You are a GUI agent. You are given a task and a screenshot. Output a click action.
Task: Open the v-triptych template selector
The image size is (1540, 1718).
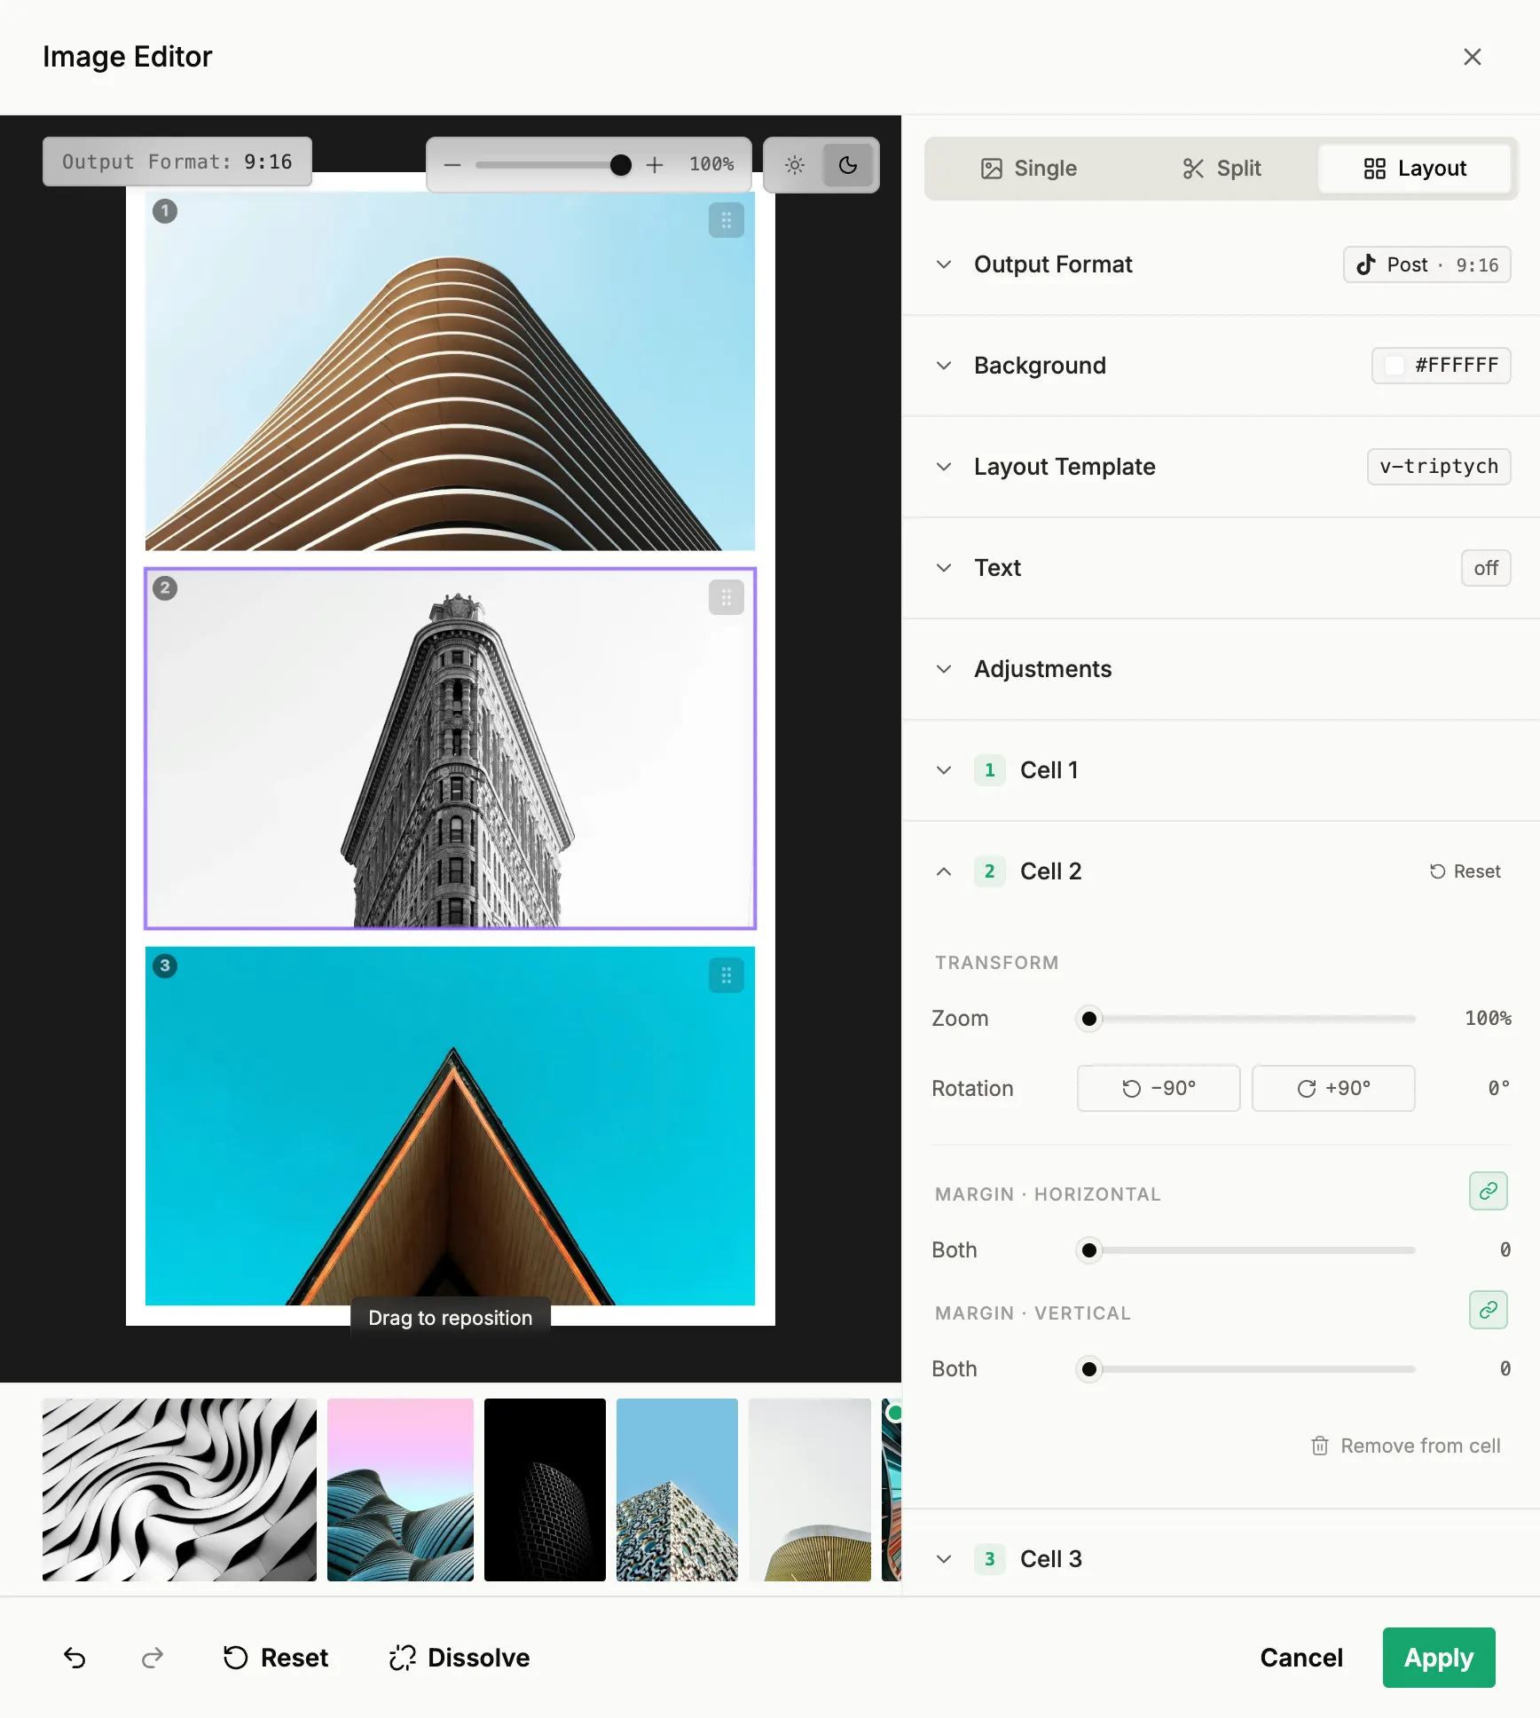1439,467
